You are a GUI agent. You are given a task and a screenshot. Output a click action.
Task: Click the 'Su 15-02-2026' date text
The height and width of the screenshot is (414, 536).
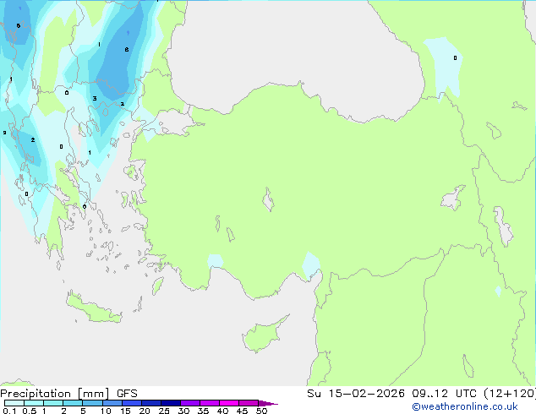click(x=356, y=394)
